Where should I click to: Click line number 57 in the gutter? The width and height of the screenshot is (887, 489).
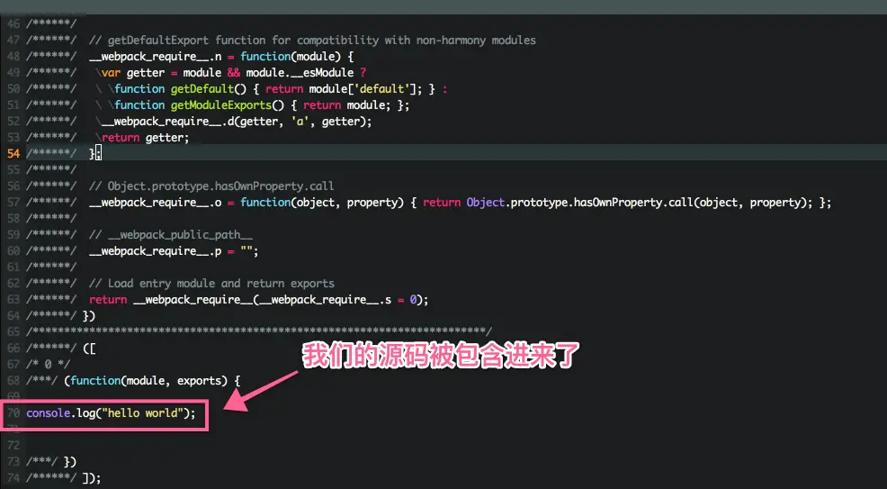click(13, 202)
